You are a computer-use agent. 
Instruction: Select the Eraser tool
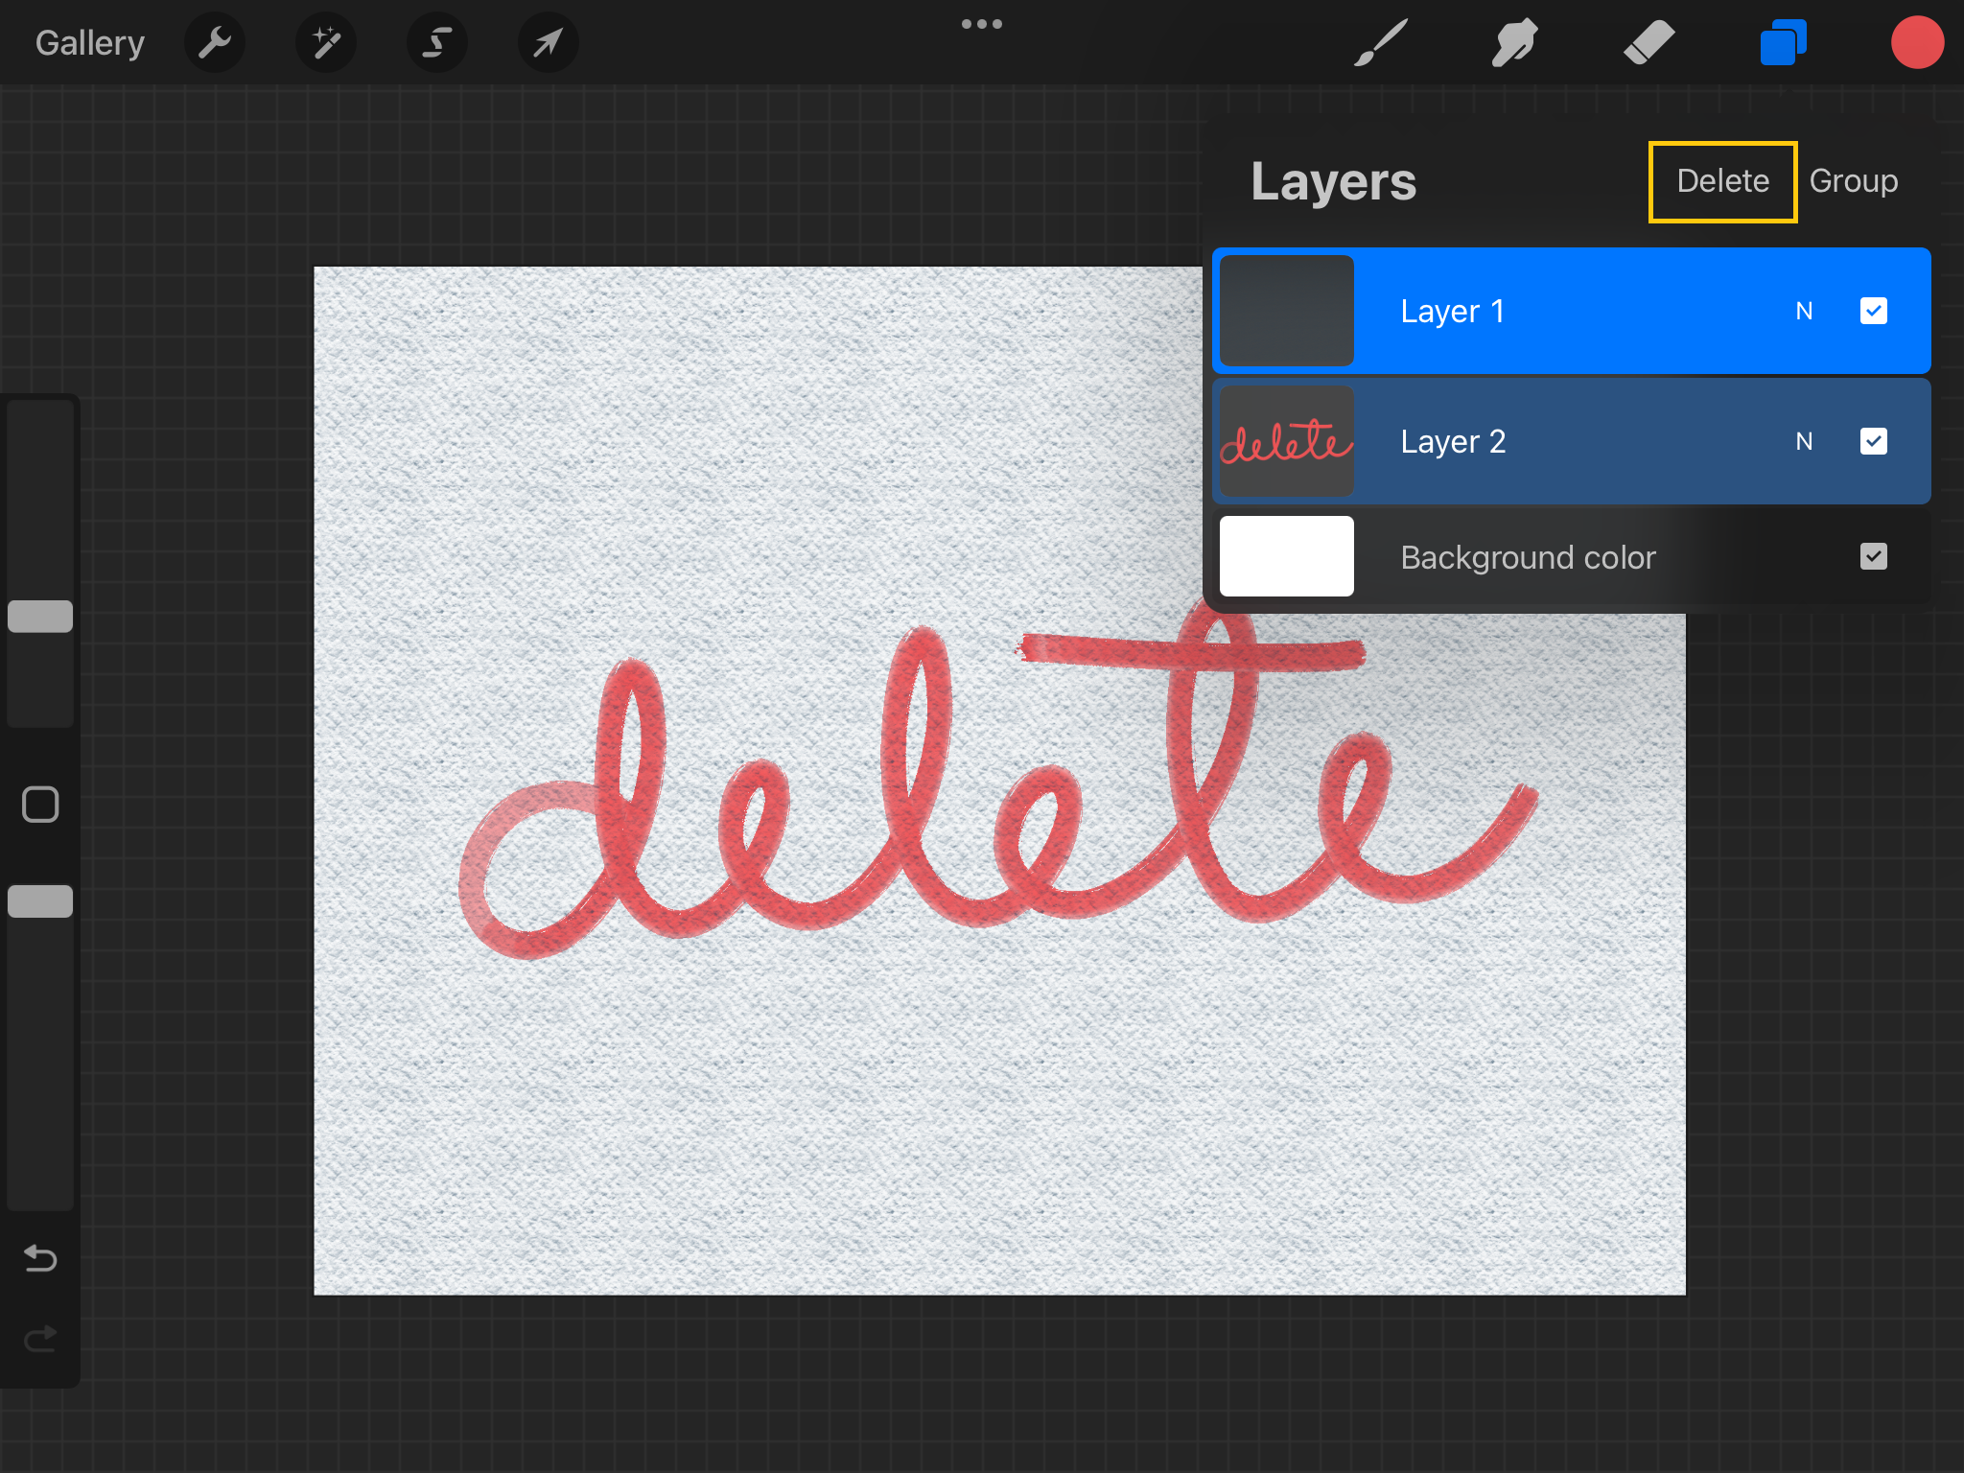tap(1648, 43)
